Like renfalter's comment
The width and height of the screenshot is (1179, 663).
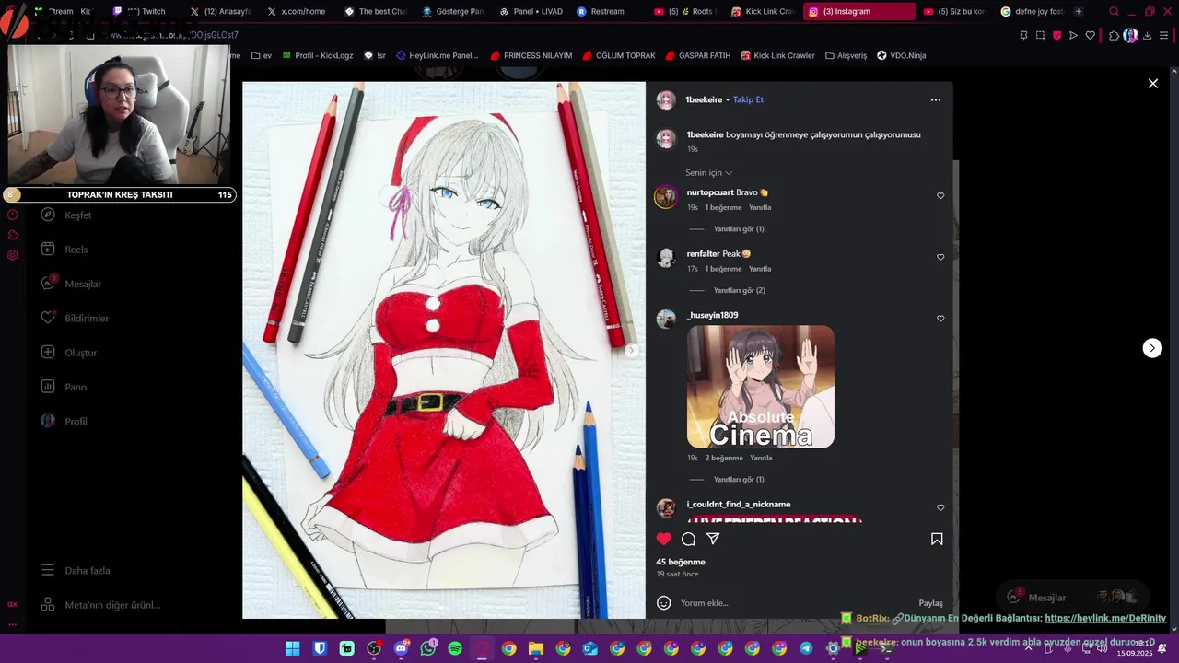coord(940,257)
